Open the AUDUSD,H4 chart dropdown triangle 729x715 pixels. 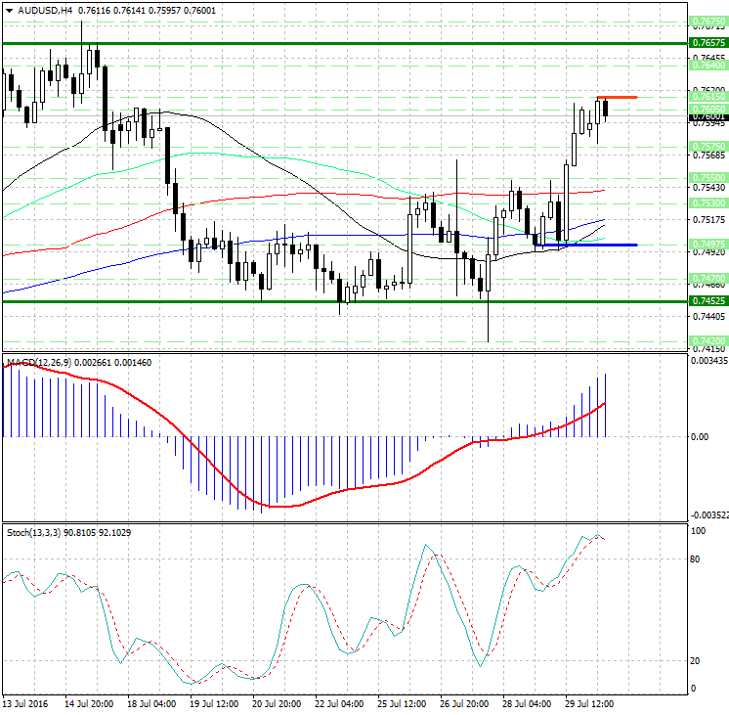click(10, 11)
